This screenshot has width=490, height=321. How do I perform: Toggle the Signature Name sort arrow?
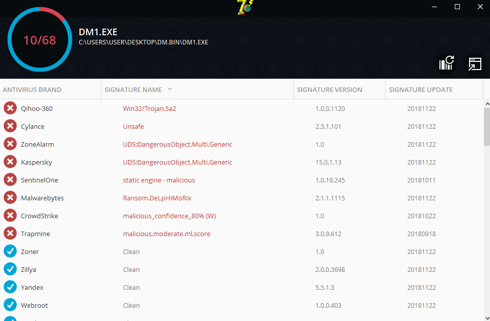pos(169,89)
